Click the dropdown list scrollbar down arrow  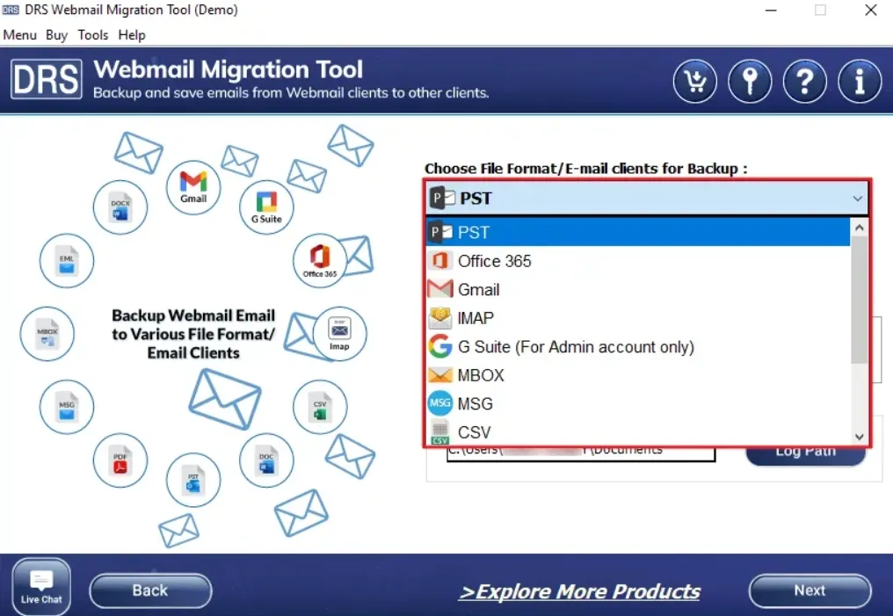(860, 437)
